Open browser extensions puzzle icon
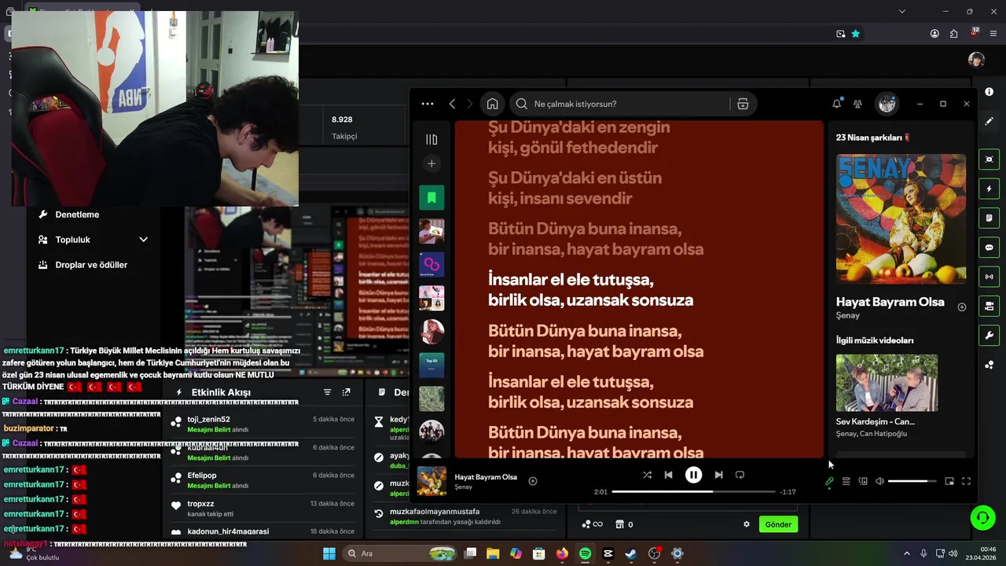The width and height of the screenshot is (1006, 566). click(954, 34)
